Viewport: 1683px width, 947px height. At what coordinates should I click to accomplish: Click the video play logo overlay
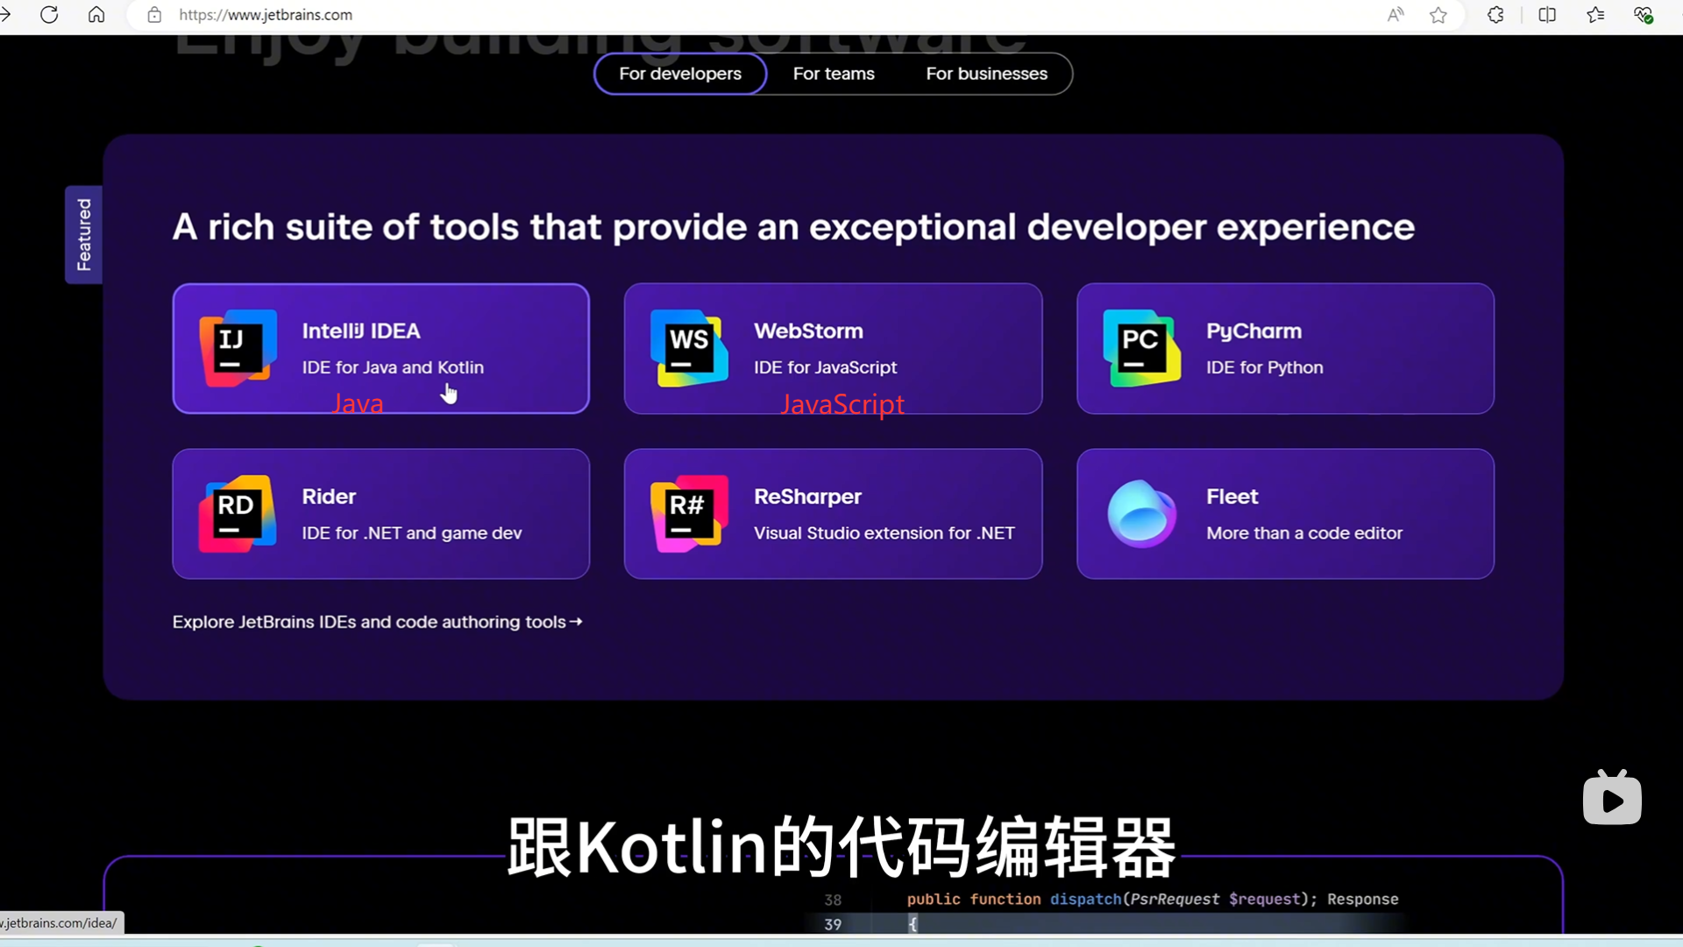pos(1612,799)
